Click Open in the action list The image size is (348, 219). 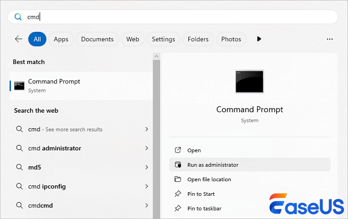tap(194, 150)
